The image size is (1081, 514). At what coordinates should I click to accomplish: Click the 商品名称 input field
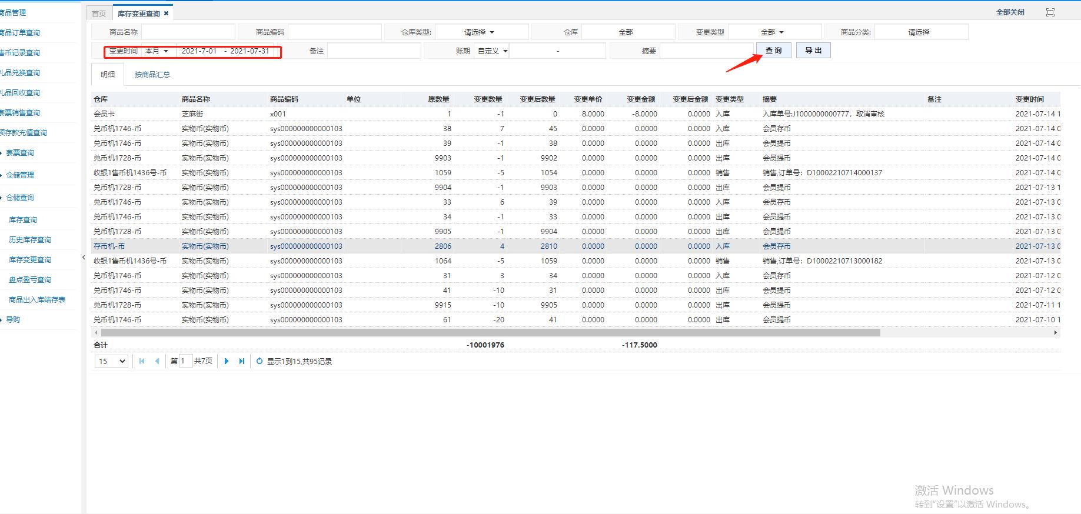click(x=188, y=32)
